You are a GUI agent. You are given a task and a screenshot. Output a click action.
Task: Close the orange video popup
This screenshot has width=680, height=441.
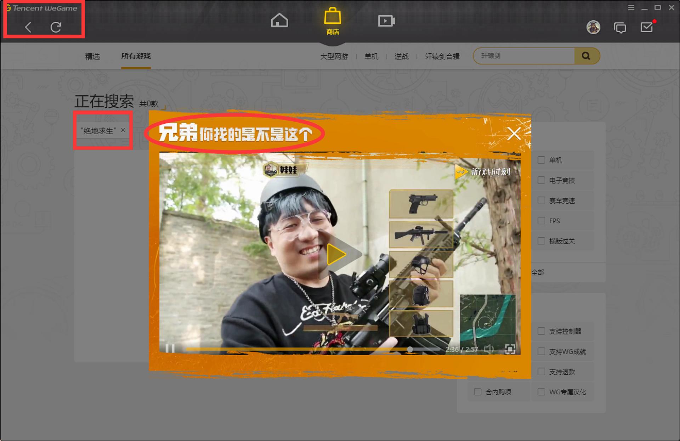tap(514, 134)
